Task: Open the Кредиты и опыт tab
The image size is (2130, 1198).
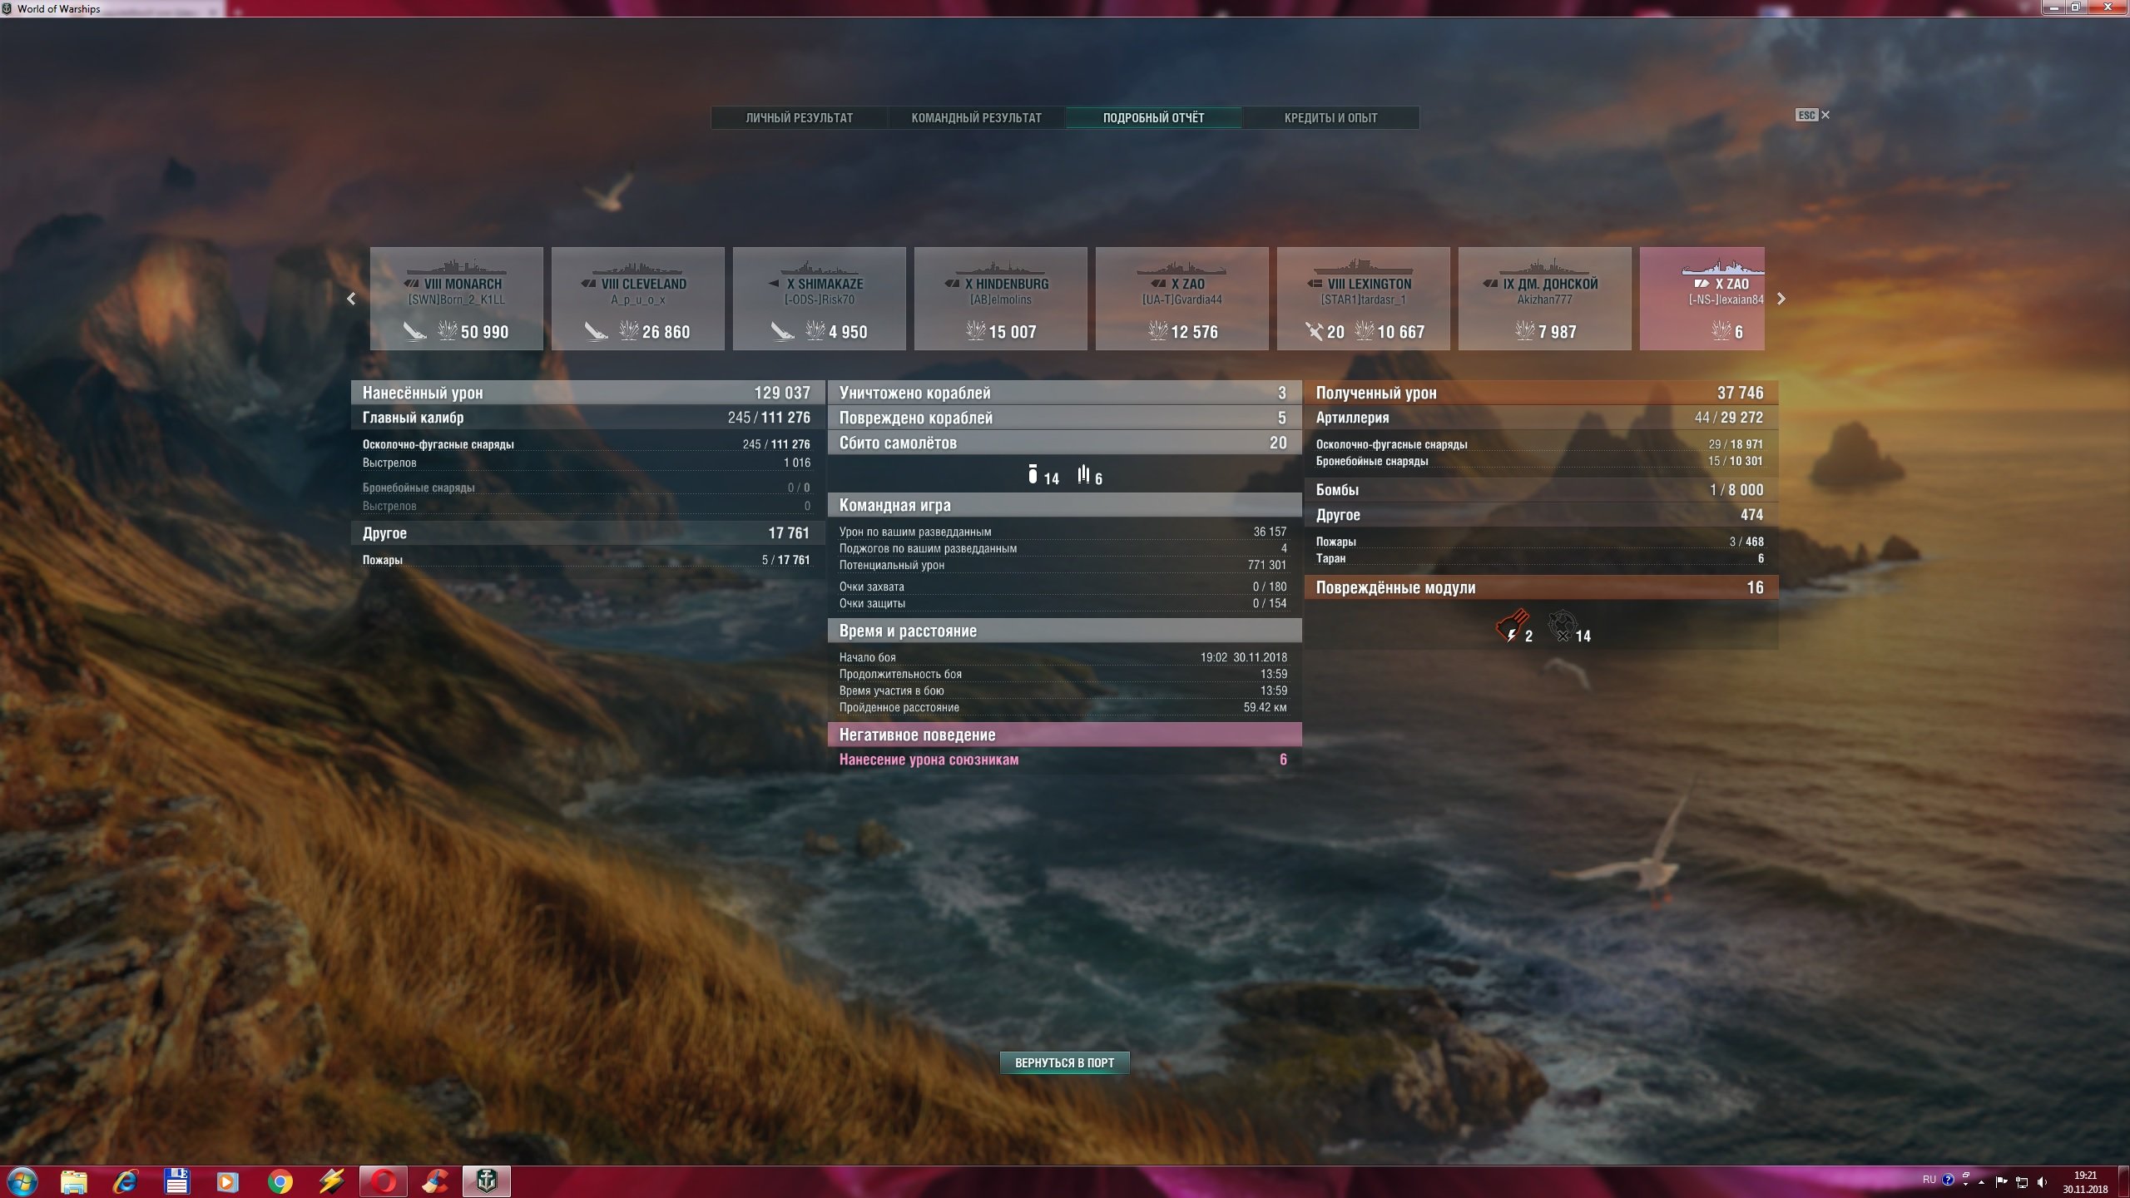Action: pos(1330,117)
